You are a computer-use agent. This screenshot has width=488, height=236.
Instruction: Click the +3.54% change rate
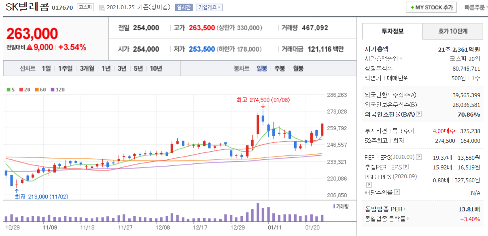[x=72, y=47]
